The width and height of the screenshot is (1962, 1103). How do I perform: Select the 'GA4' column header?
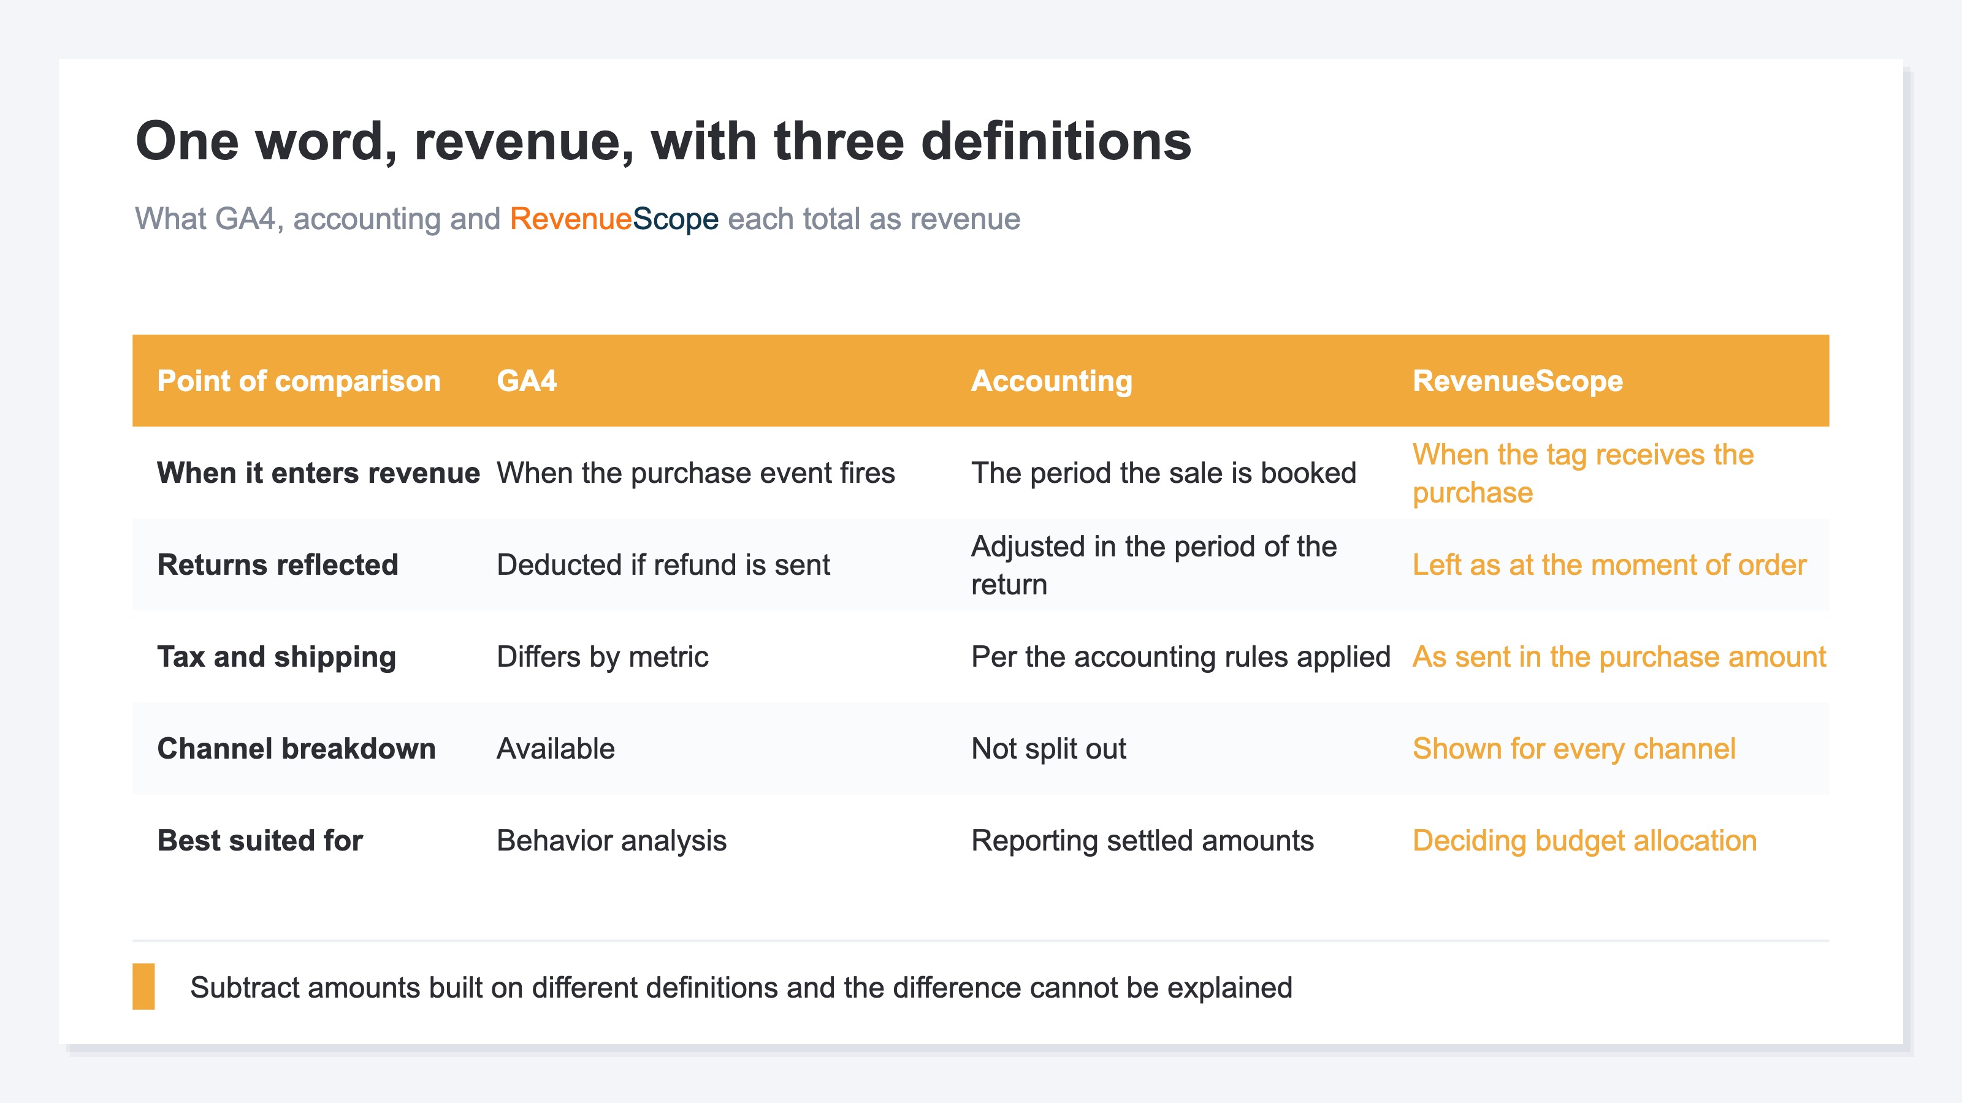pyautogui.click(x=526, y=381)
